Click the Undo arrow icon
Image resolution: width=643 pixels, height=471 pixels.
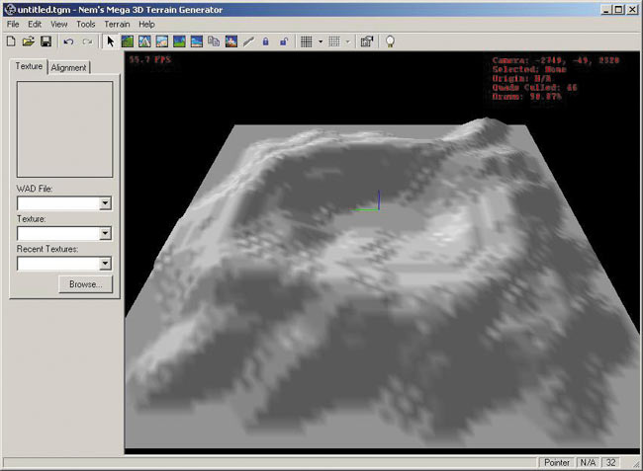tap(68, 41)
